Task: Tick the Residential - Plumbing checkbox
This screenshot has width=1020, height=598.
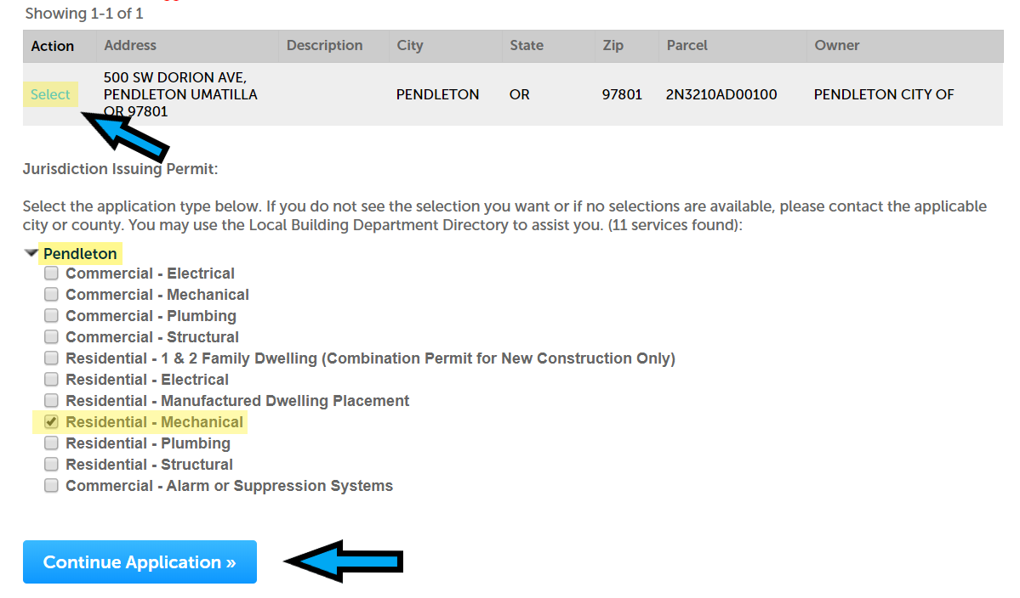Action: tap(52, 443)
